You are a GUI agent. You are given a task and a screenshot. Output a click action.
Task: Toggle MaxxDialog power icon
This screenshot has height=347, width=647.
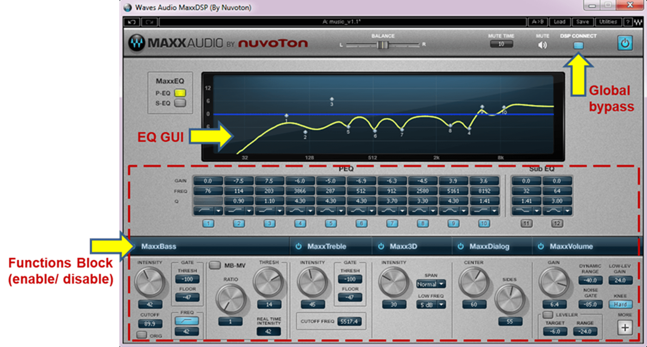(460, 247)
